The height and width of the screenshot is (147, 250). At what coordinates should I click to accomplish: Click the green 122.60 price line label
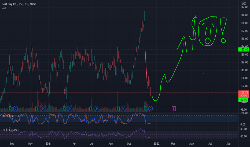(x=244, y=49)
